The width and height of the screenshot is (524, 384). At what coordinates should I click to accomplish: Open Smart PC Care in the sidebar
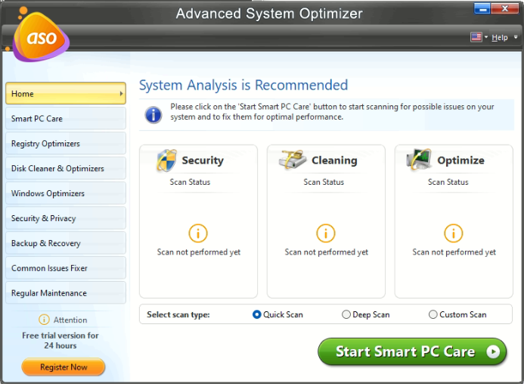66,118
